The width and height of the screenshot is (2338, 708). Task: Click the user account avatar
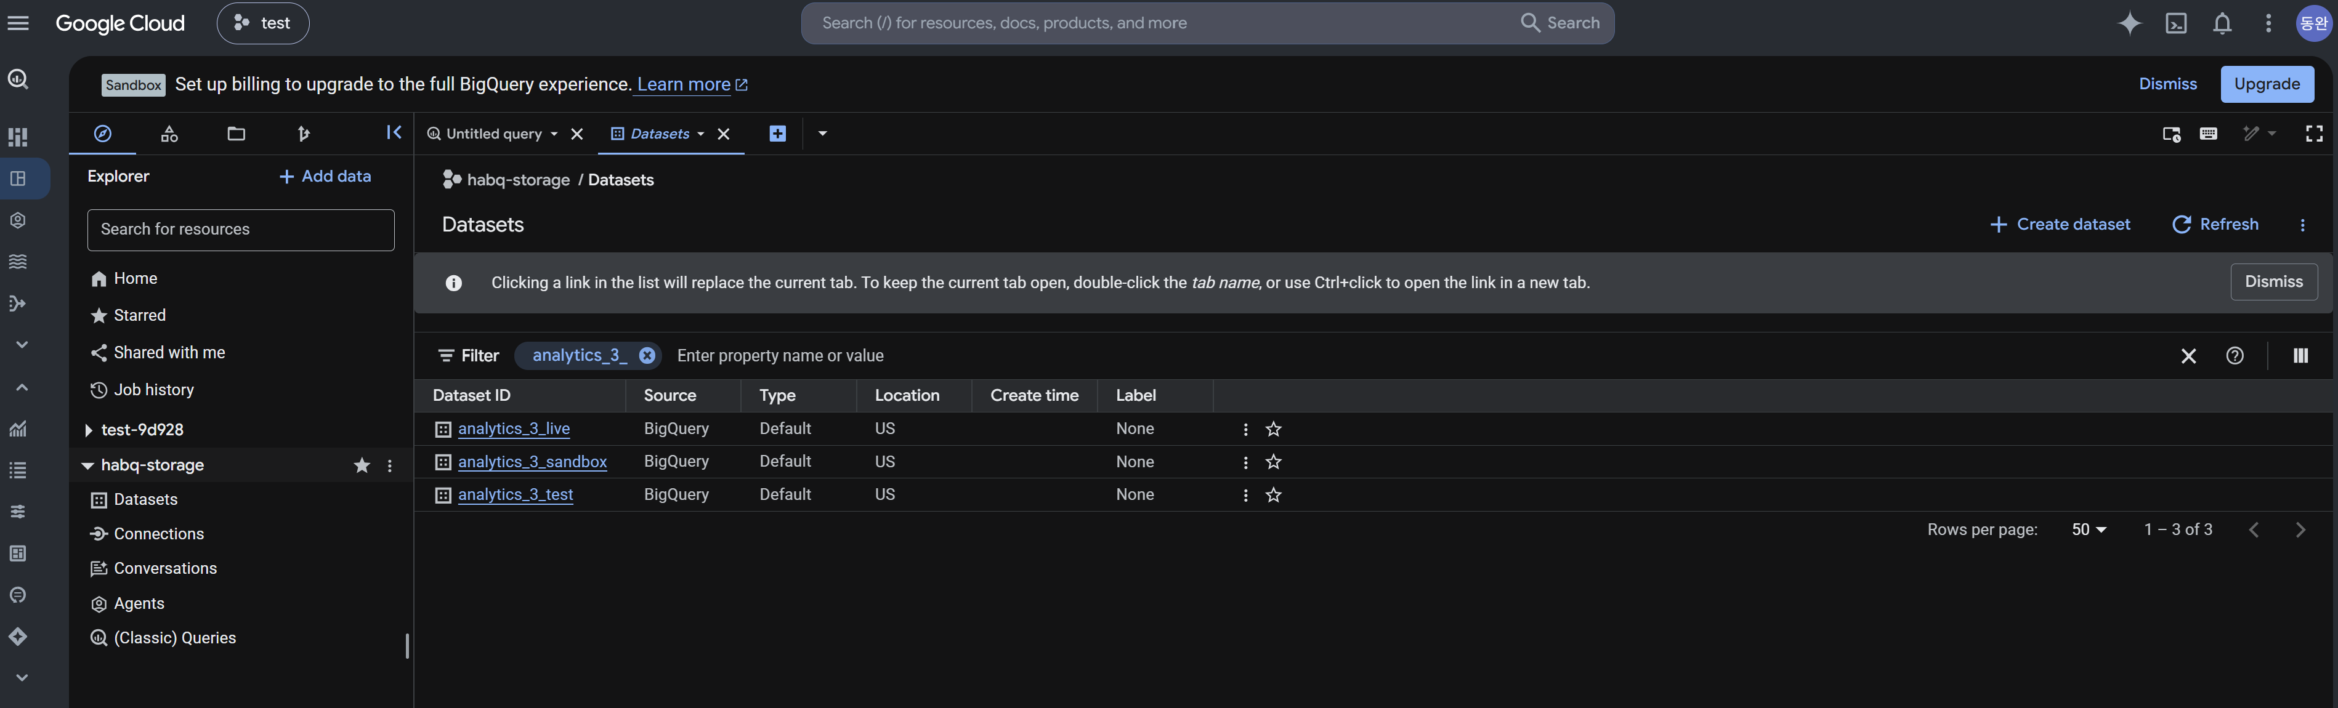click(2313, 23)
